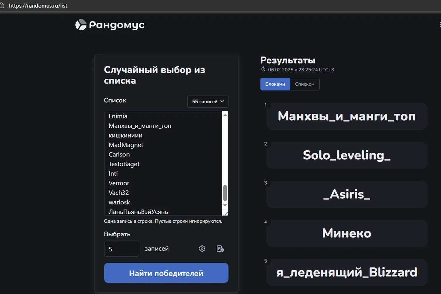
Task: Click the results timestamp 06.02.2026 text
Action: coord(301,70)
